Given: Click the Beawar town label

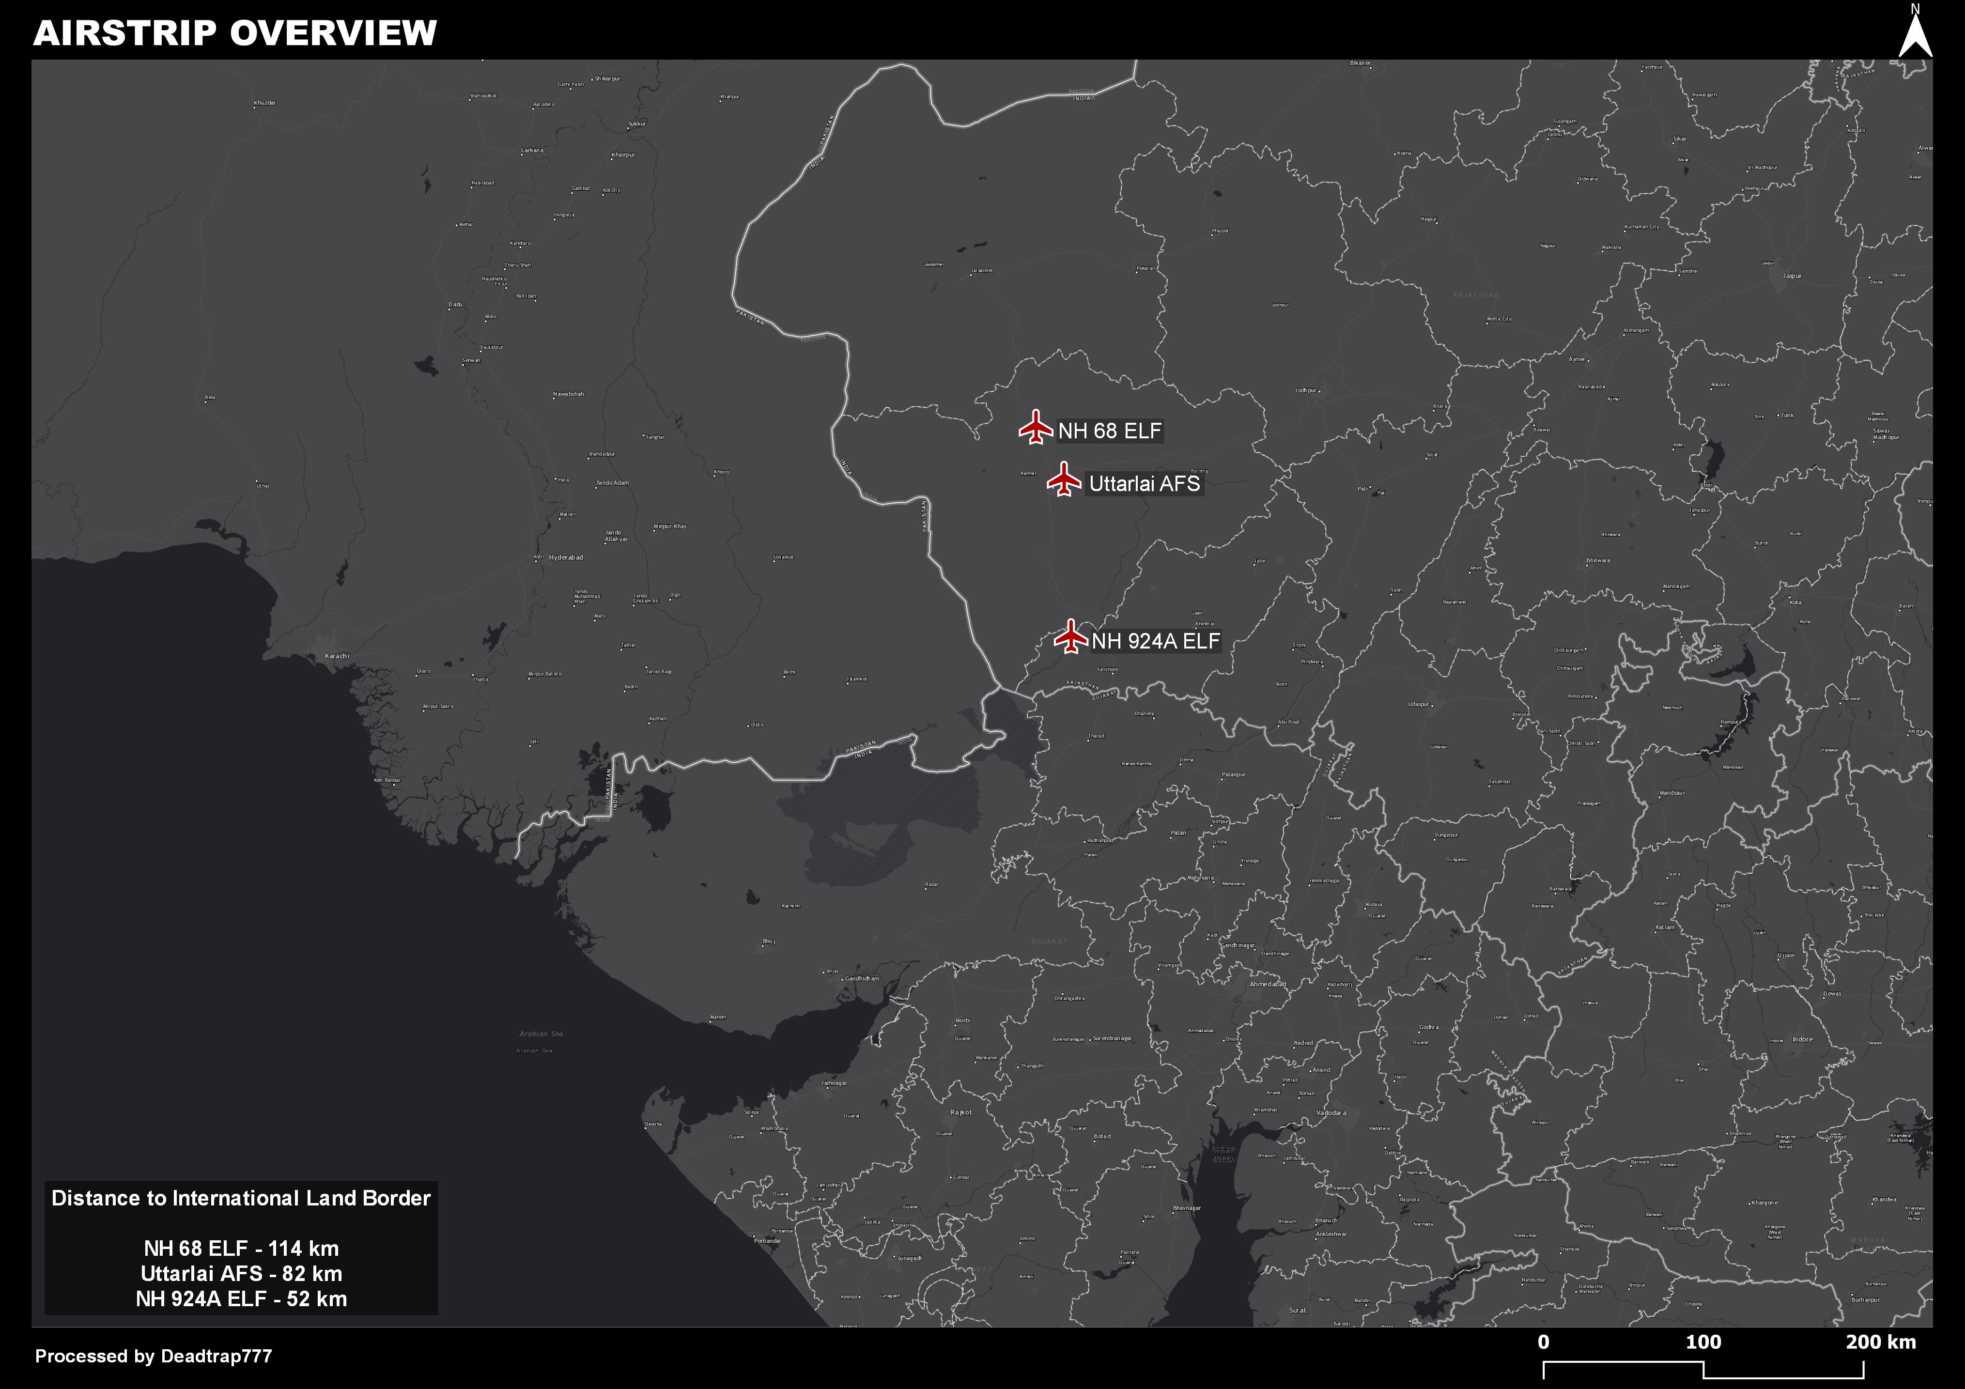Looking at the screenshot, I should pos(1541,430).
